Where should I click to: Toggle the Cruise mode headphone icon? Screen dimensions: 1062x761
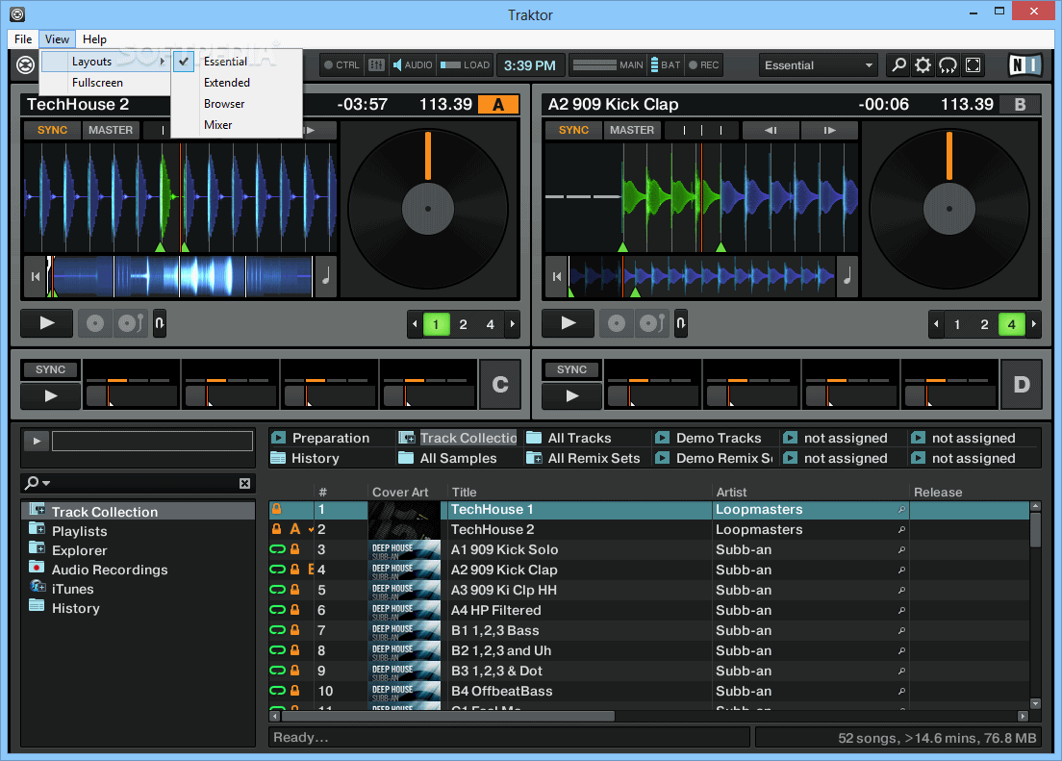(948, 65)
